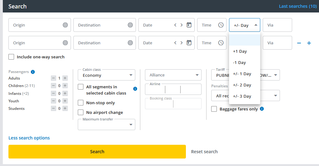The image size is (319, 166).
Task: Open Last searches (10) link
Action: coord(297,6)
